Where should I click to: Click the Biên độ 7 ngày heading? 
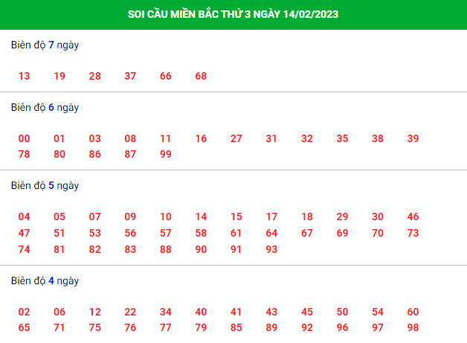tap(45, 45)
